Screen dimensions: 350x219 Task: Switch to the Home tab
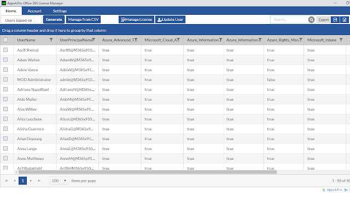click(x=11, y=11)
